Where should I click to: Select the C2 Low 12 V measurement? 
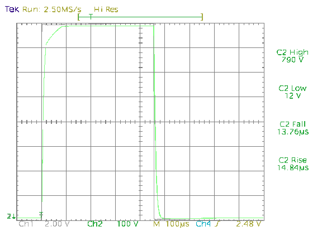click(x=292, y=92)
